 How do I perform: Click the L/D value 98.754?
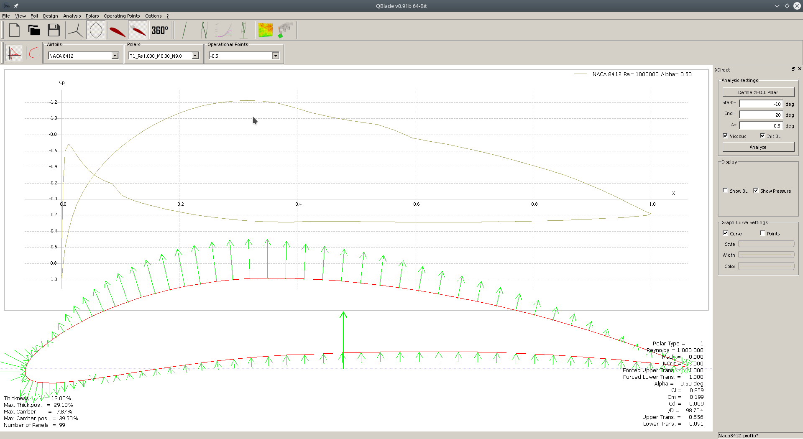695,410
